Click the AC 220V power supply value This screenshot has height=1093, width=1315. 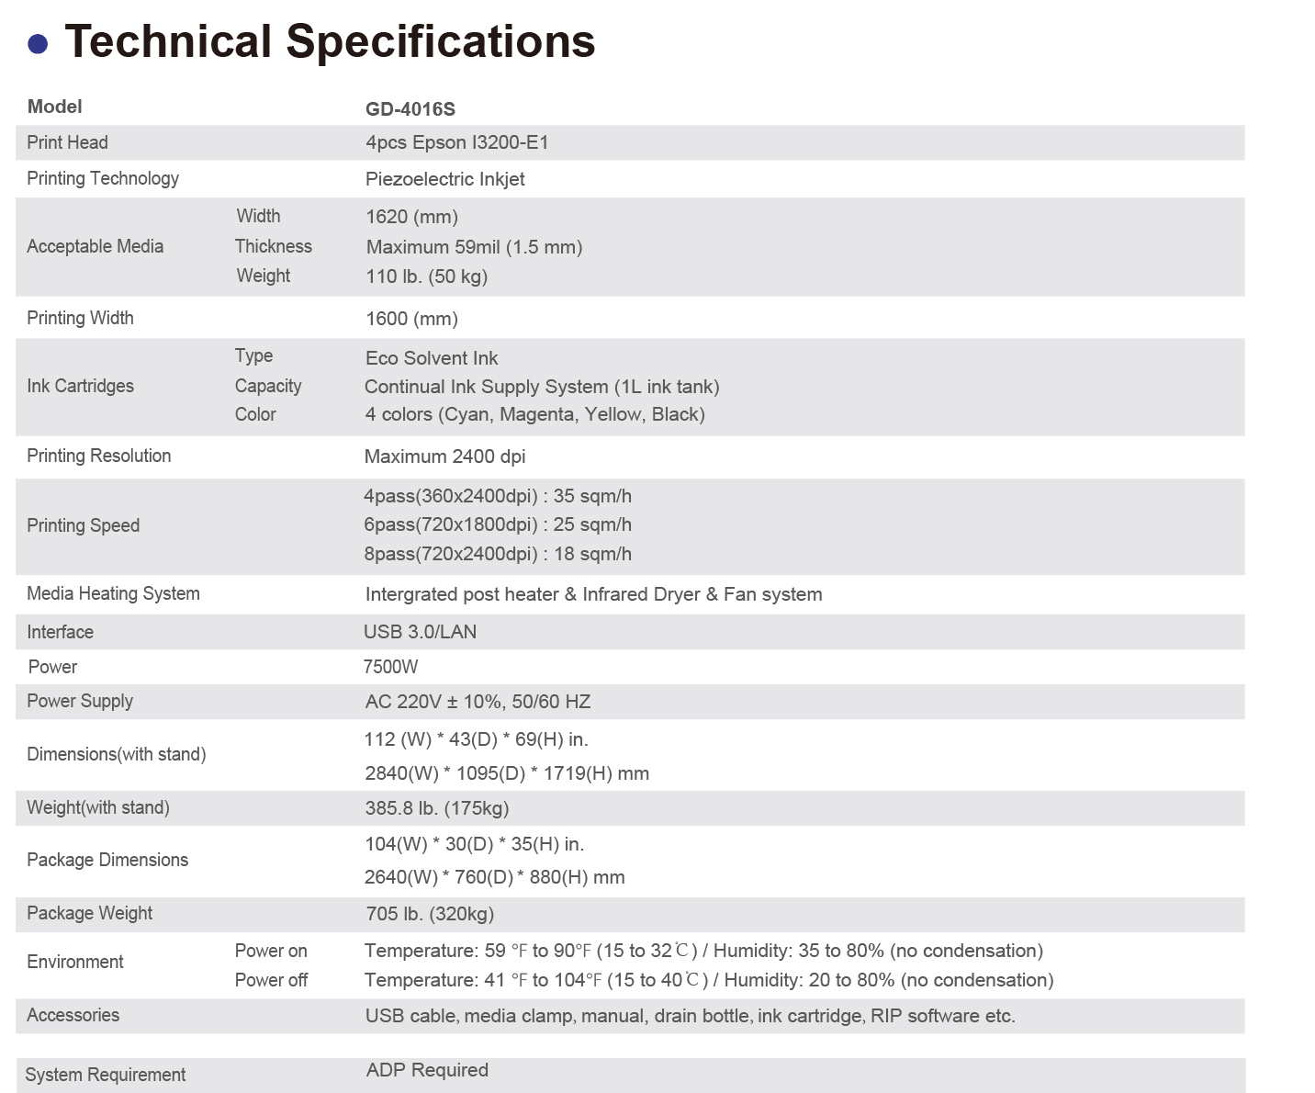[478, 702]
